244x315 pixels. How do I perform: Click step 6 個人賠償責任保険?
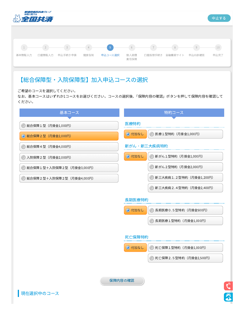132,52
